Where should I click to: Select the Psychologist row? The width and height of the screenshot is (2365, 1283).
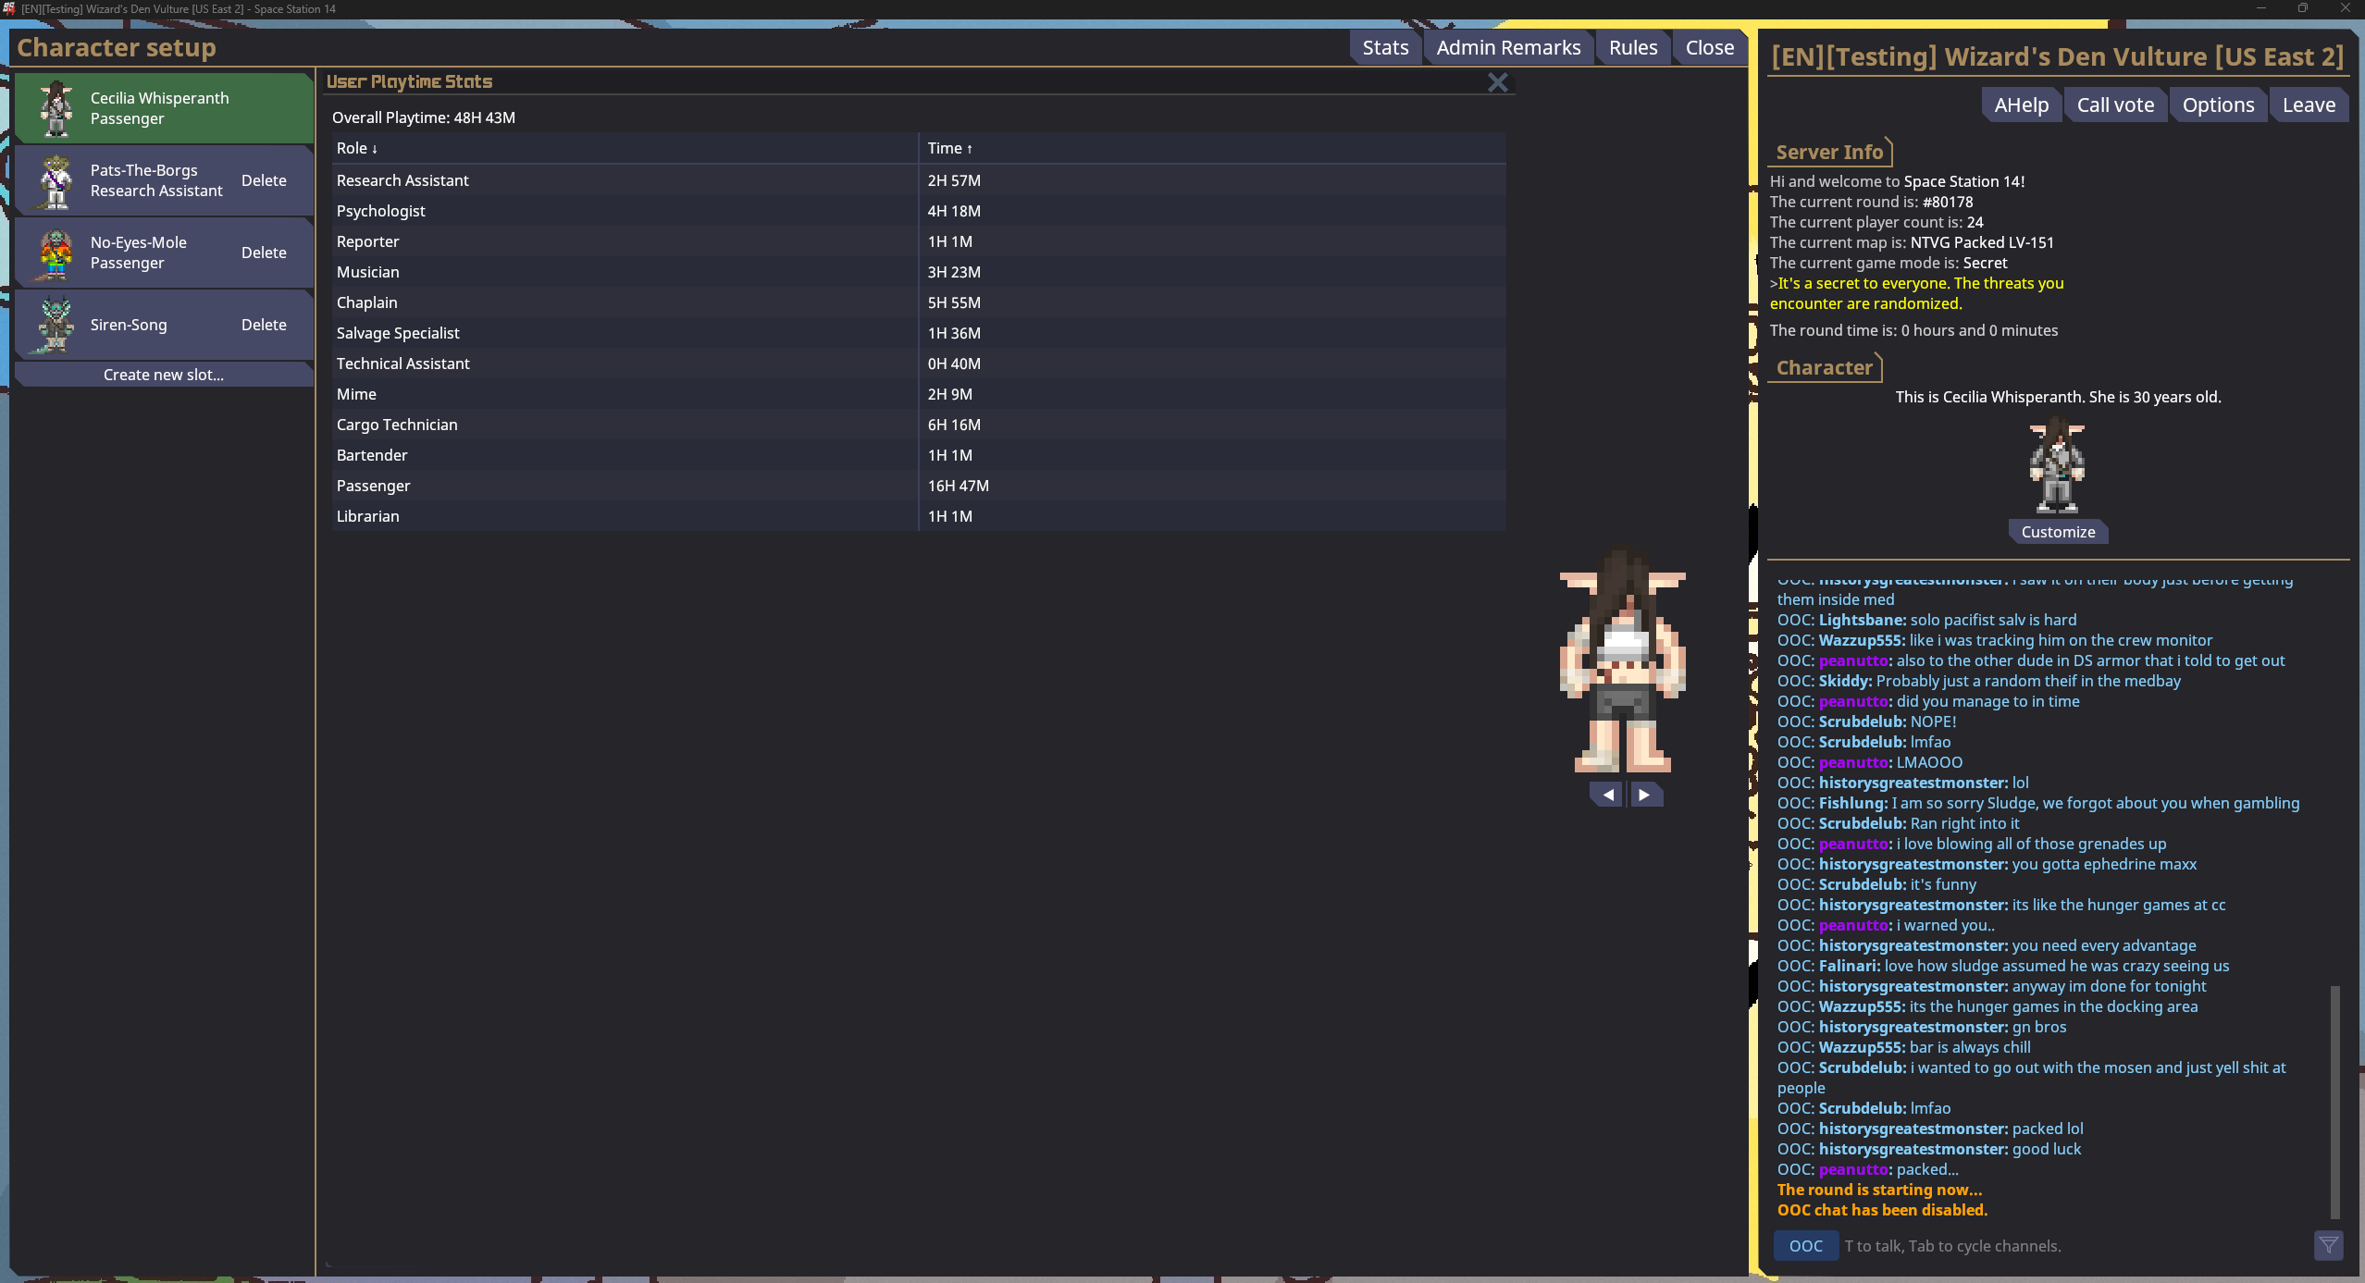coord(919,211)
